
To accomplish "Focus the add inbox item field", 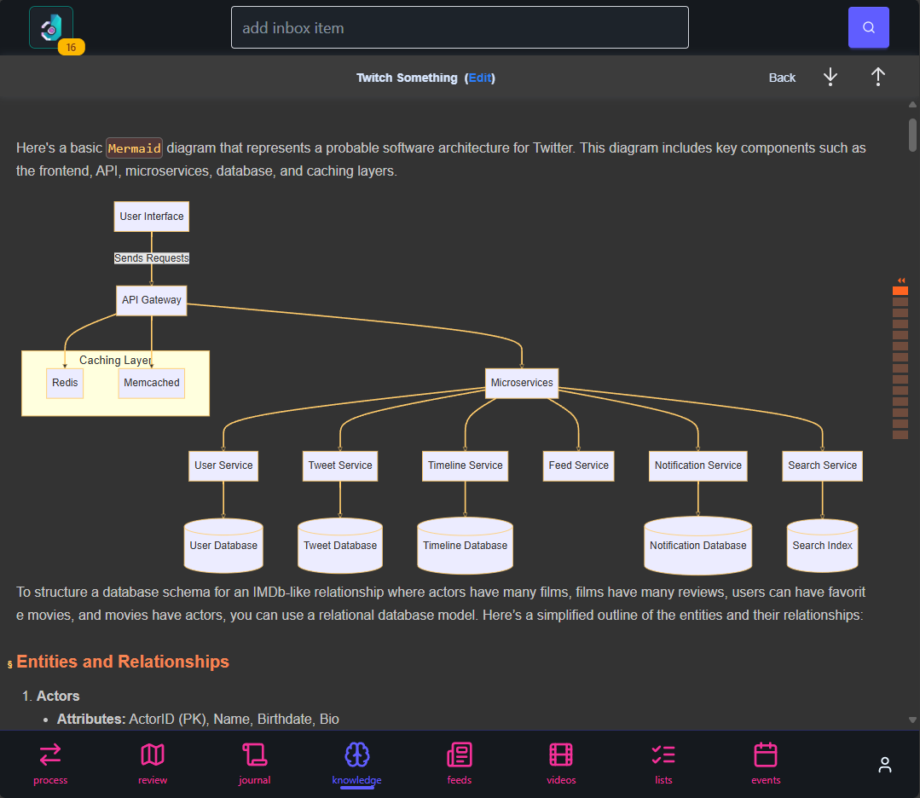I will 460,27.
